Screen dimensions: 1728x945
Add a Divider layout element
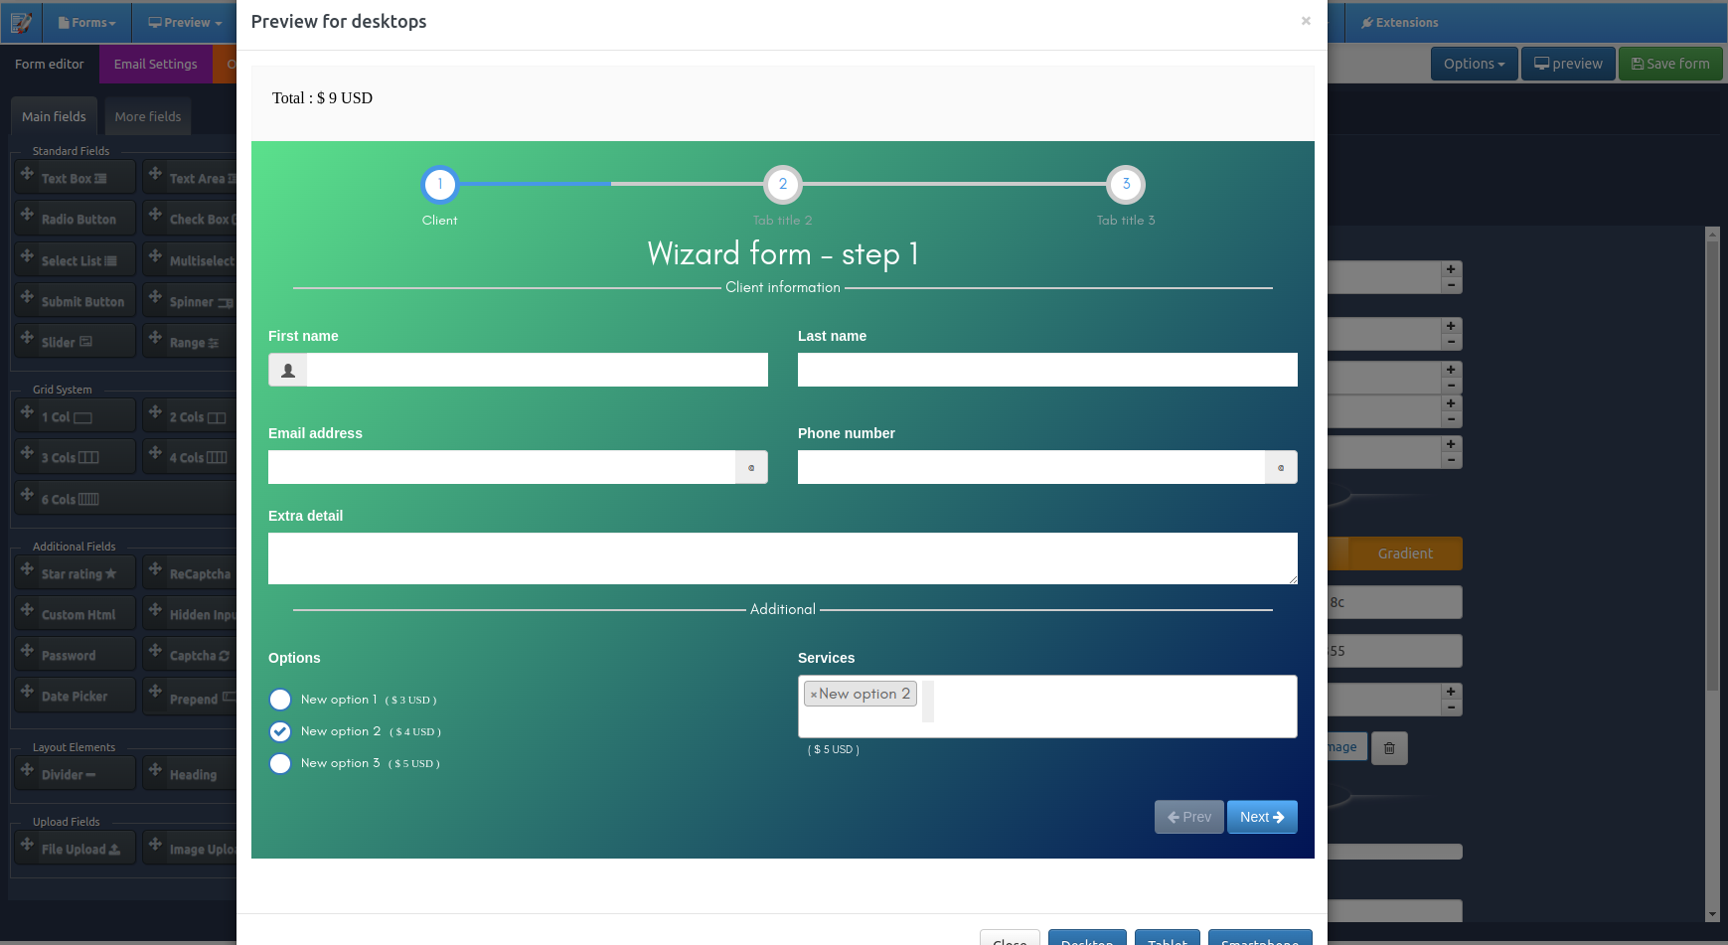(x=75, y=773)
